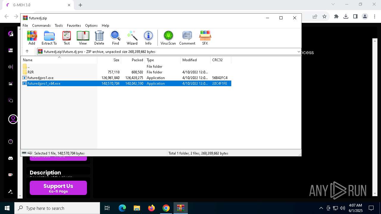The width and height of the screenshot is (381, 214).
Task: Open Chrome profile avatar
Action: (365, 17)
